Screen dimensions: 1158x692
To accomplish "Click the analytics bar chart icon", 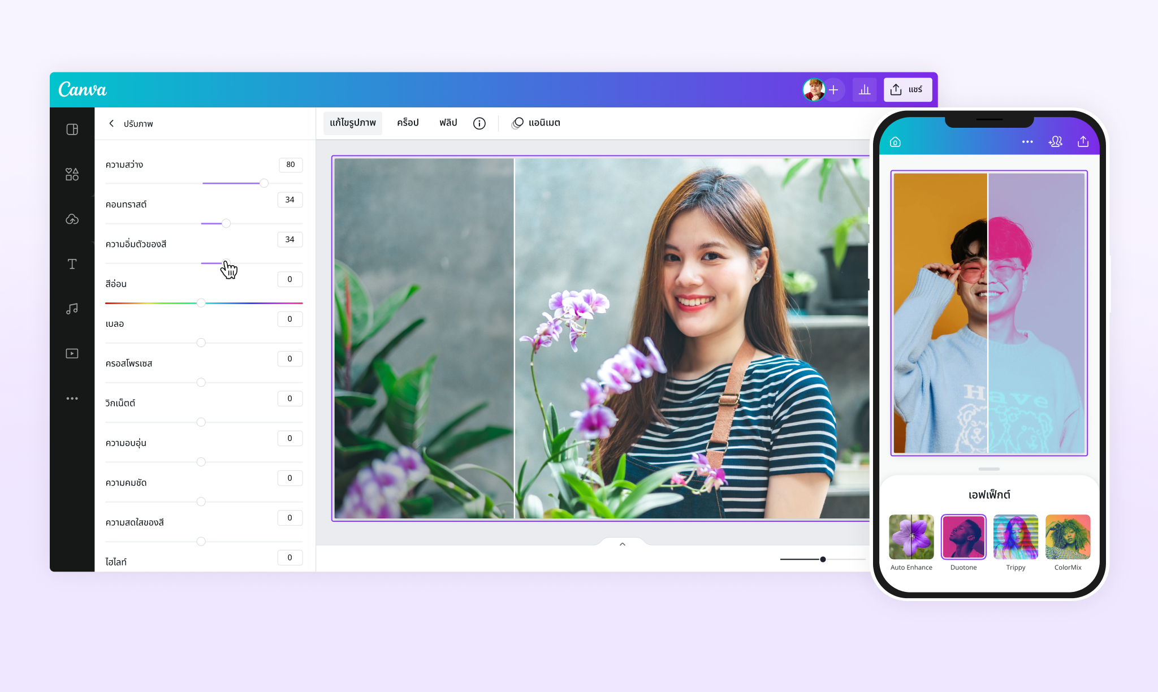I will tap(865, 90).
